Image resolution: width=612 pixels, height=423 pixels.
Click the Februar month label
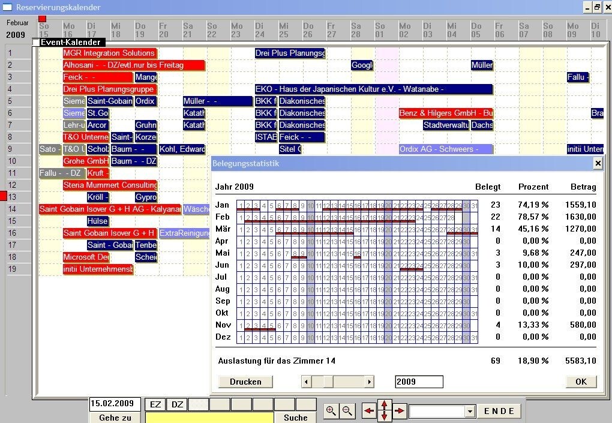(17, 23)
